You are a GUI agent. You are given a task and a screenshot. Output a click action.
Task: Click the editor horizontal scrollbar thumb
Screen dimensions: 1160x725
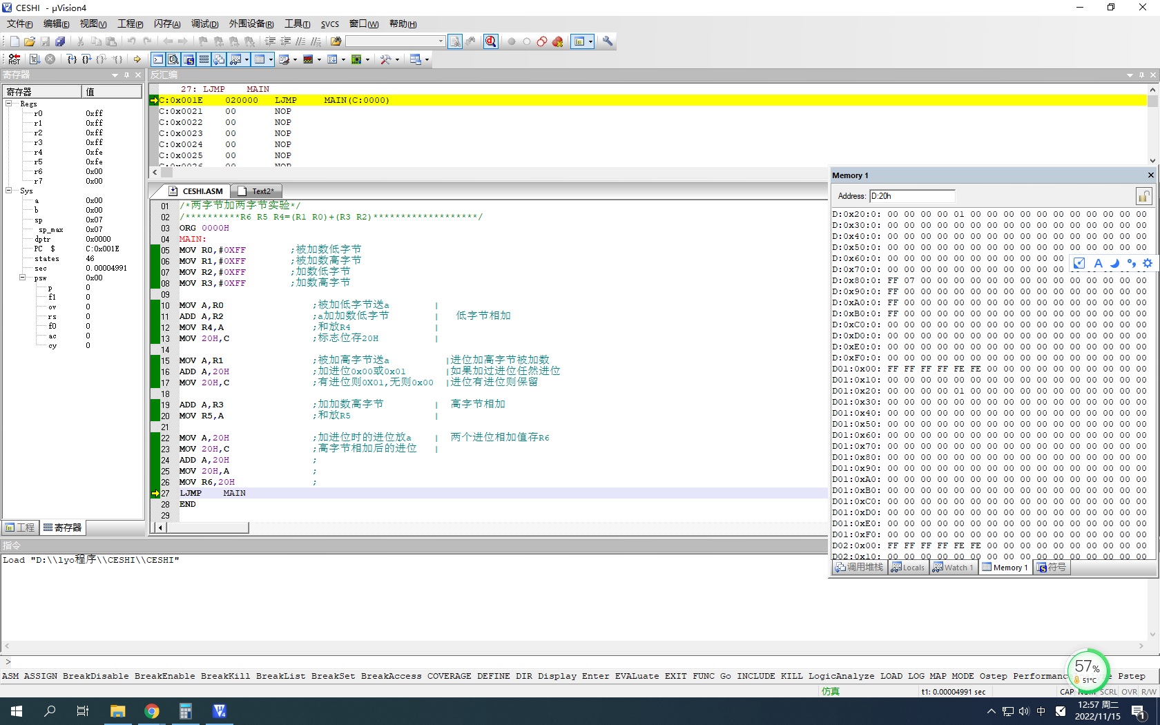tap(207, 528)
